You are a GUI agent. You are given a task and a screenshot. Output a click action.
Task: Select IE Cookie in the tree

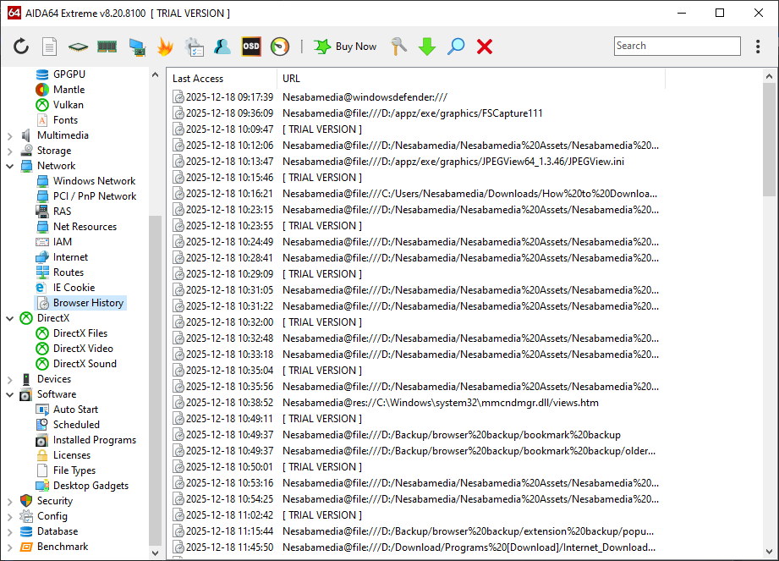(74, 288)
